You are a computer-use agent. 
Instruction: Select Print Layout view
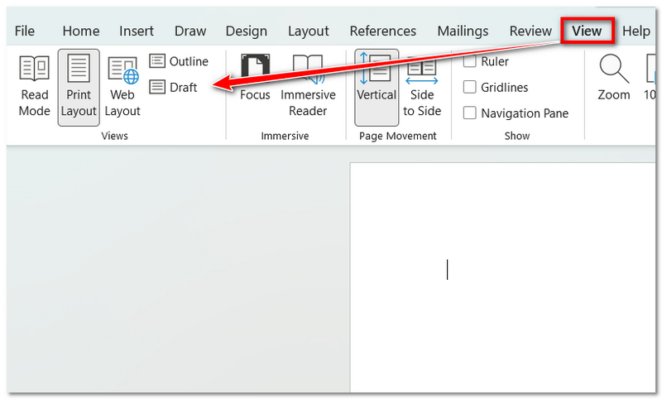point(79,87)
